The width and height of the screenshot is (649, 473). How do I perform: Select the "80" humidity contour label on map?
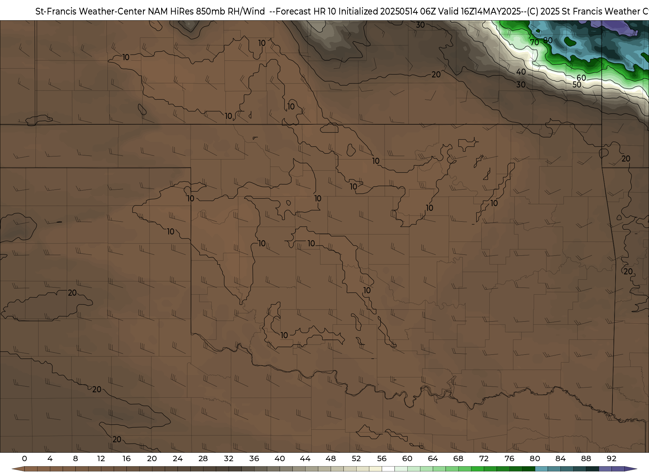pyautogui.click(x=548, y=40)
